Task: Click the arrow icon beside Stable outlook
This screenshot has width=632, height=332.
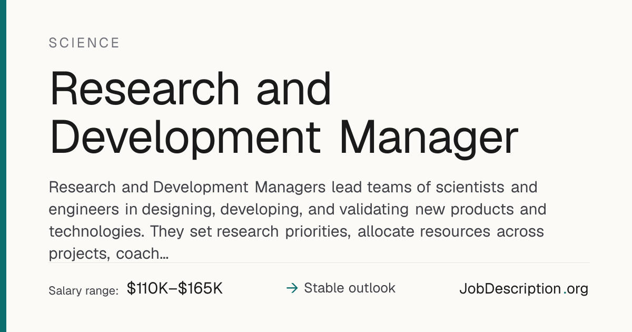Action: click(x=292, y=288)
